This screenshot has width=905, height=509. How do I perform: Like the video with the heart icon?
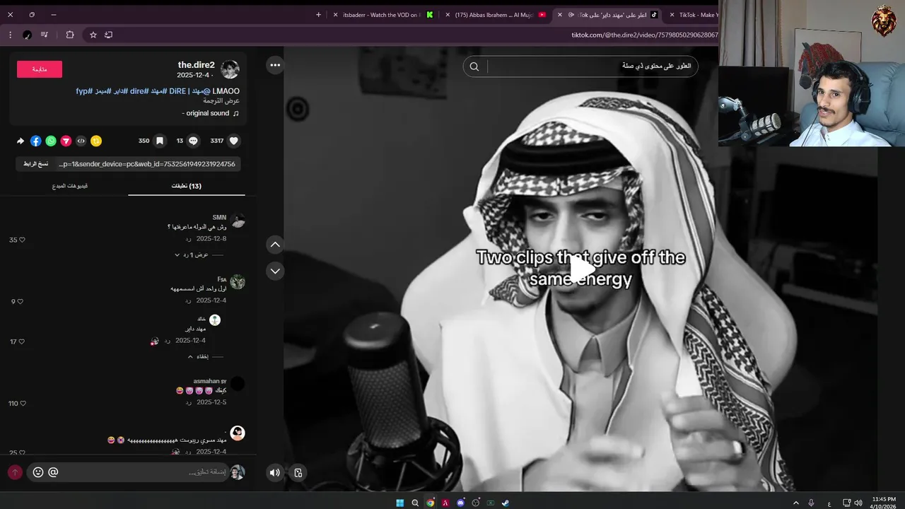[234, 141]
